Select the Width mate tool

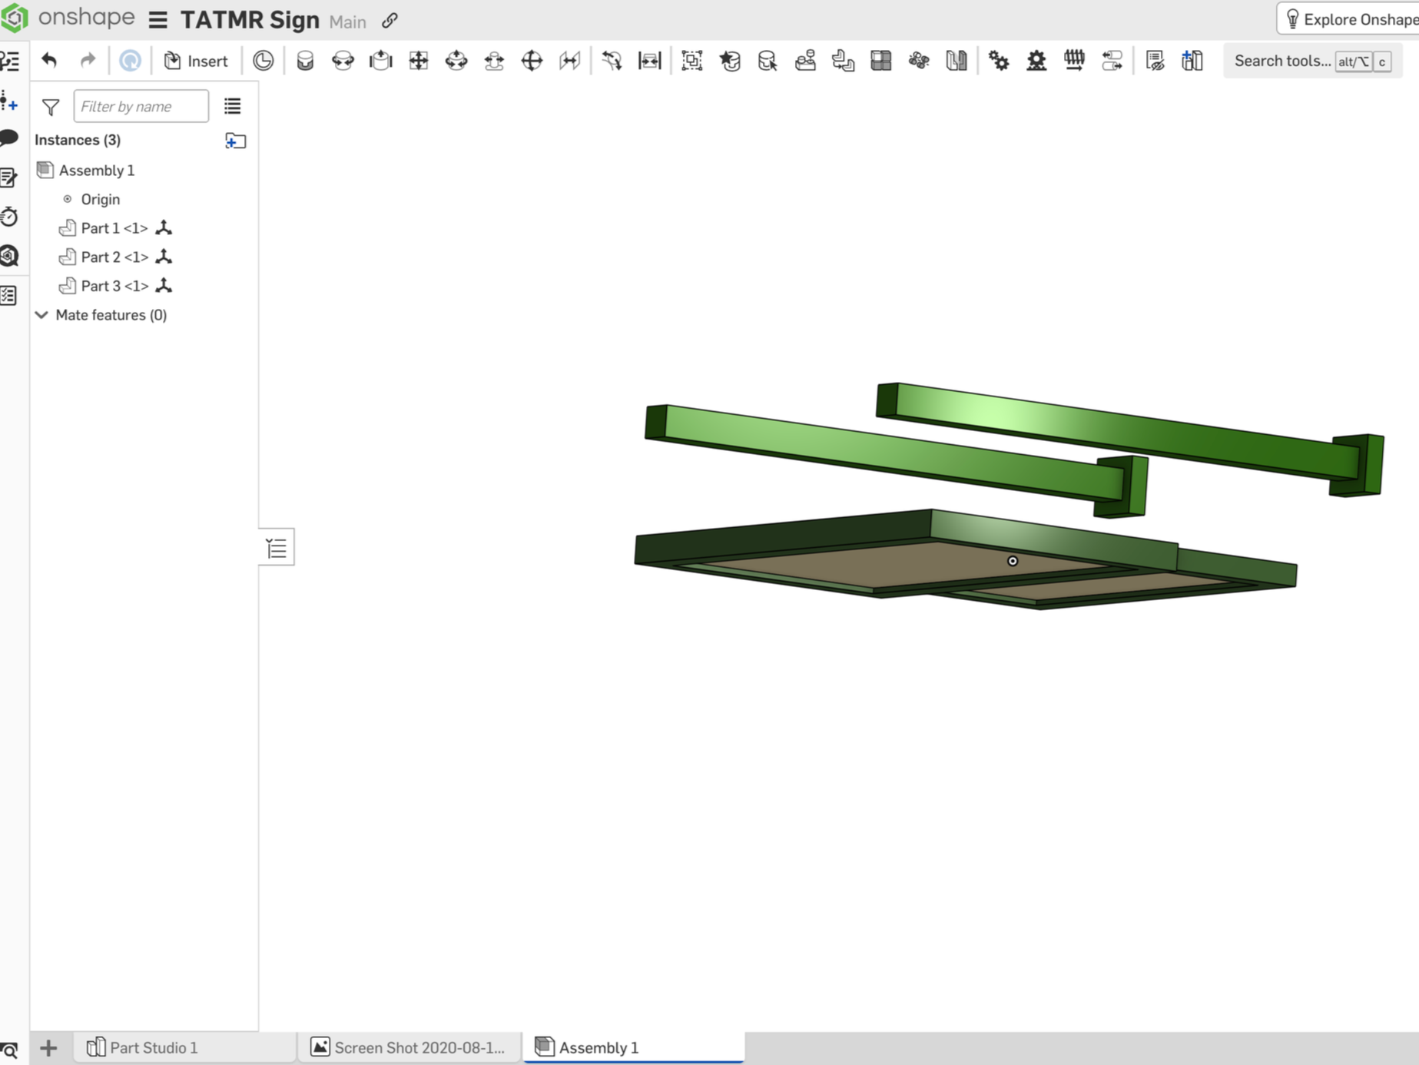point(650,60)
